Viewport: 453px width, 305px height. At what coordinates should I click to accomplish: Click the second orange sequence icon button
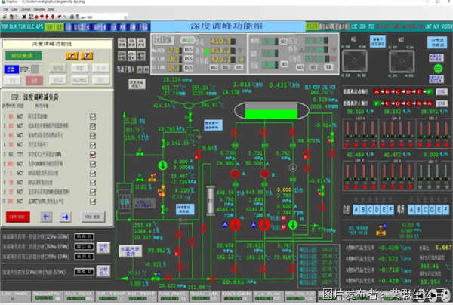pos(87,55)
